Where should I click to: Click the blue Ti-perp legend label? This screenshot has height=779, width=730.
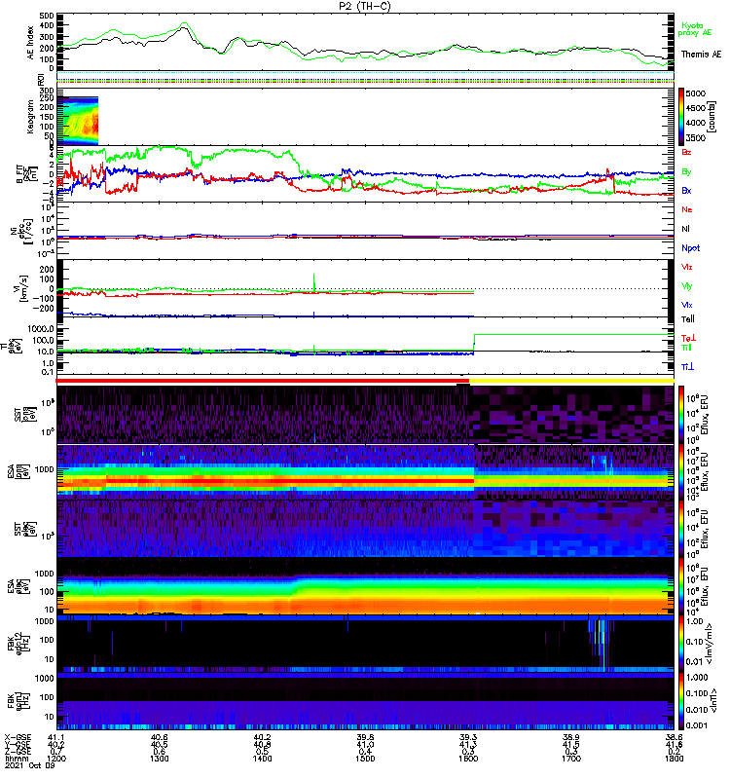[x=687, y=367]
